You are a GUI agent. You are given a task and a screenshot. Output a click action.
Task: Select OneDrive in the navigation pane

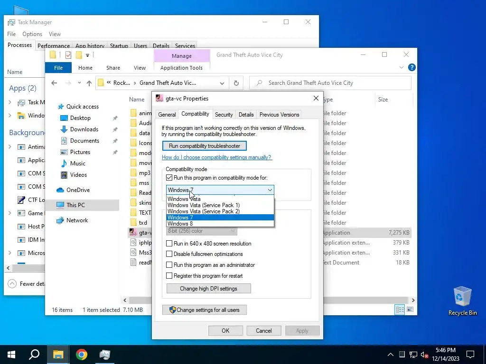(x=78, y=190)
